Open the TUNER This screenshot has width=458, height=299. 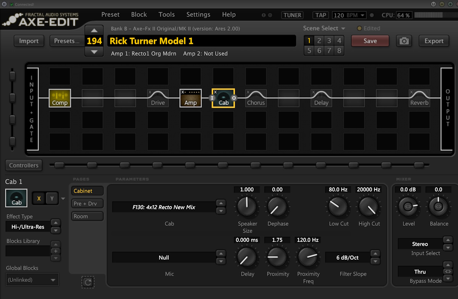click(293, 15)
